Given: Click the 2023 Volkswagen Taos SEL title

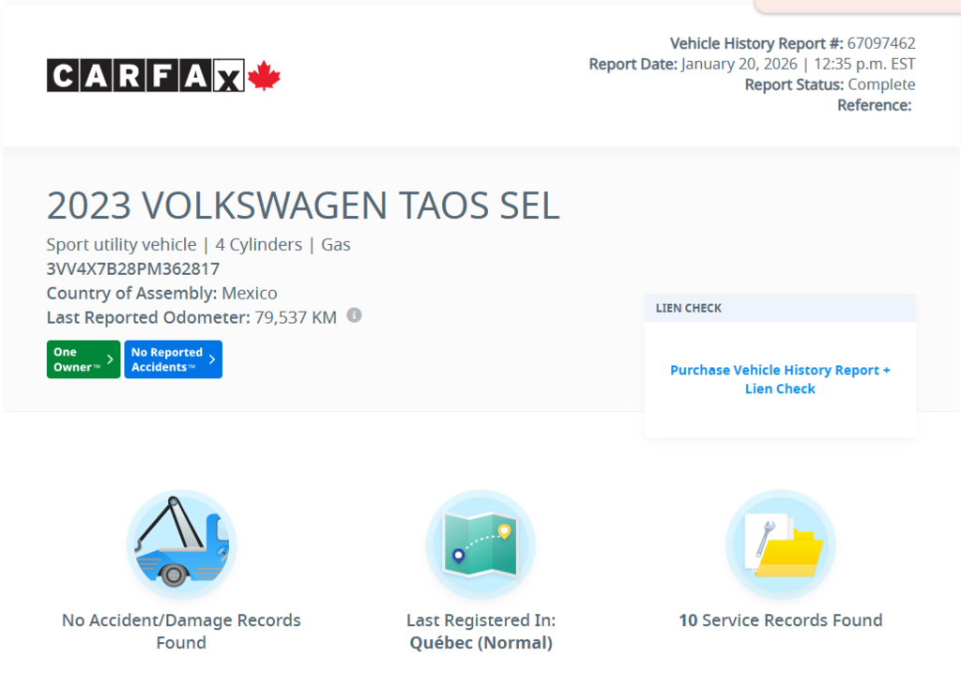Looking at the screenshot, I should 303,206.
